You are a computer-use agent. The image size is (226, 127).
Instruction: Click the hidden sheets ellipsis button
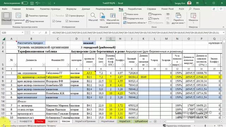(15, 121)
